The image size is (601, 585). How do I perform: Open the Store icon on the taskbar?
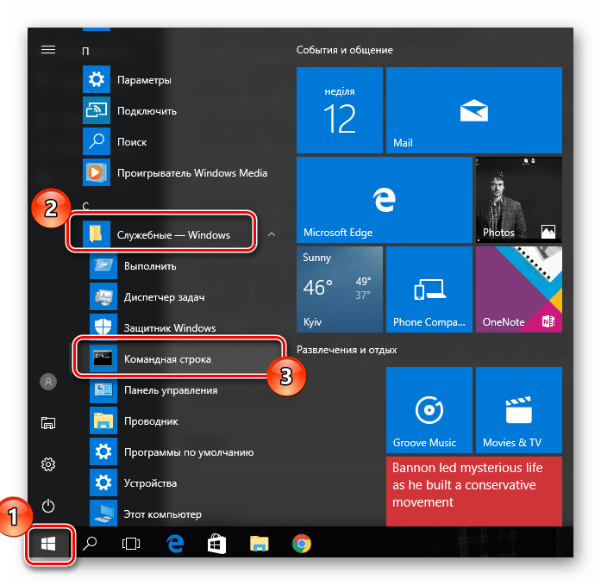click(216, 544)
